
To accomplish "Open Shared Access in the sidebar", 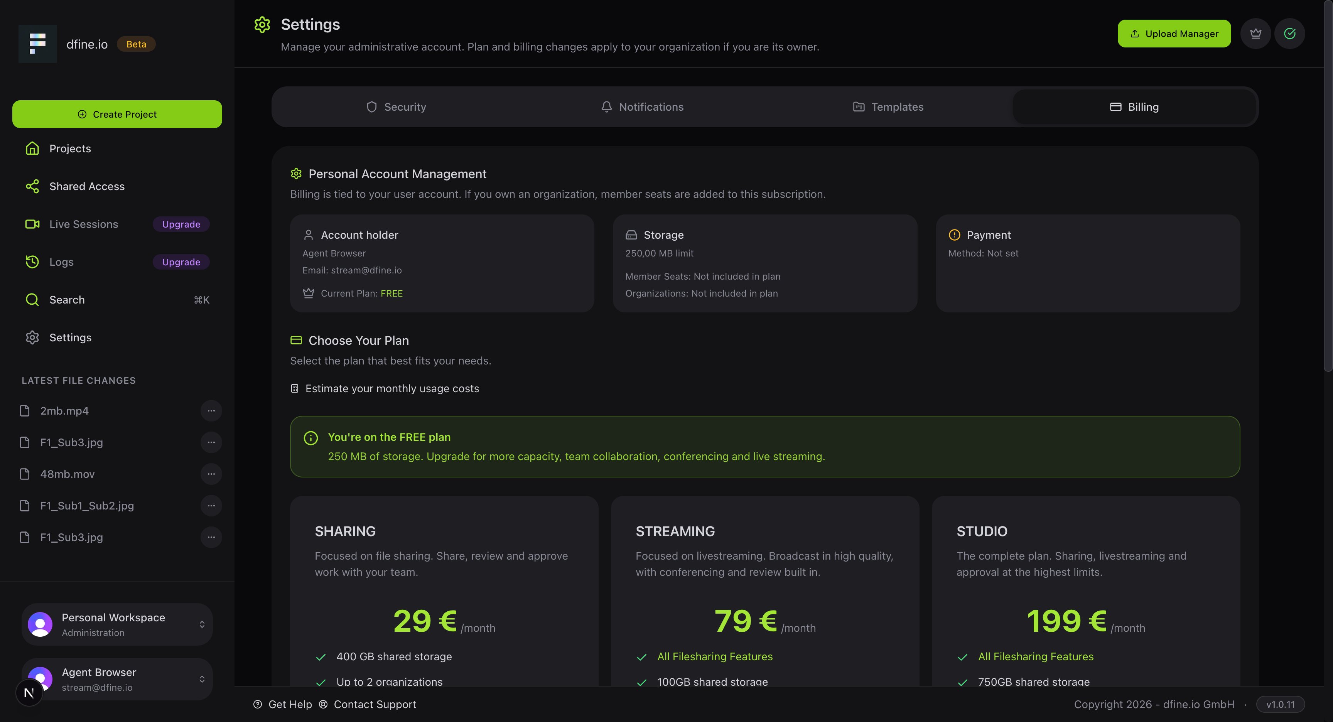I will click(x=117, y=186).
